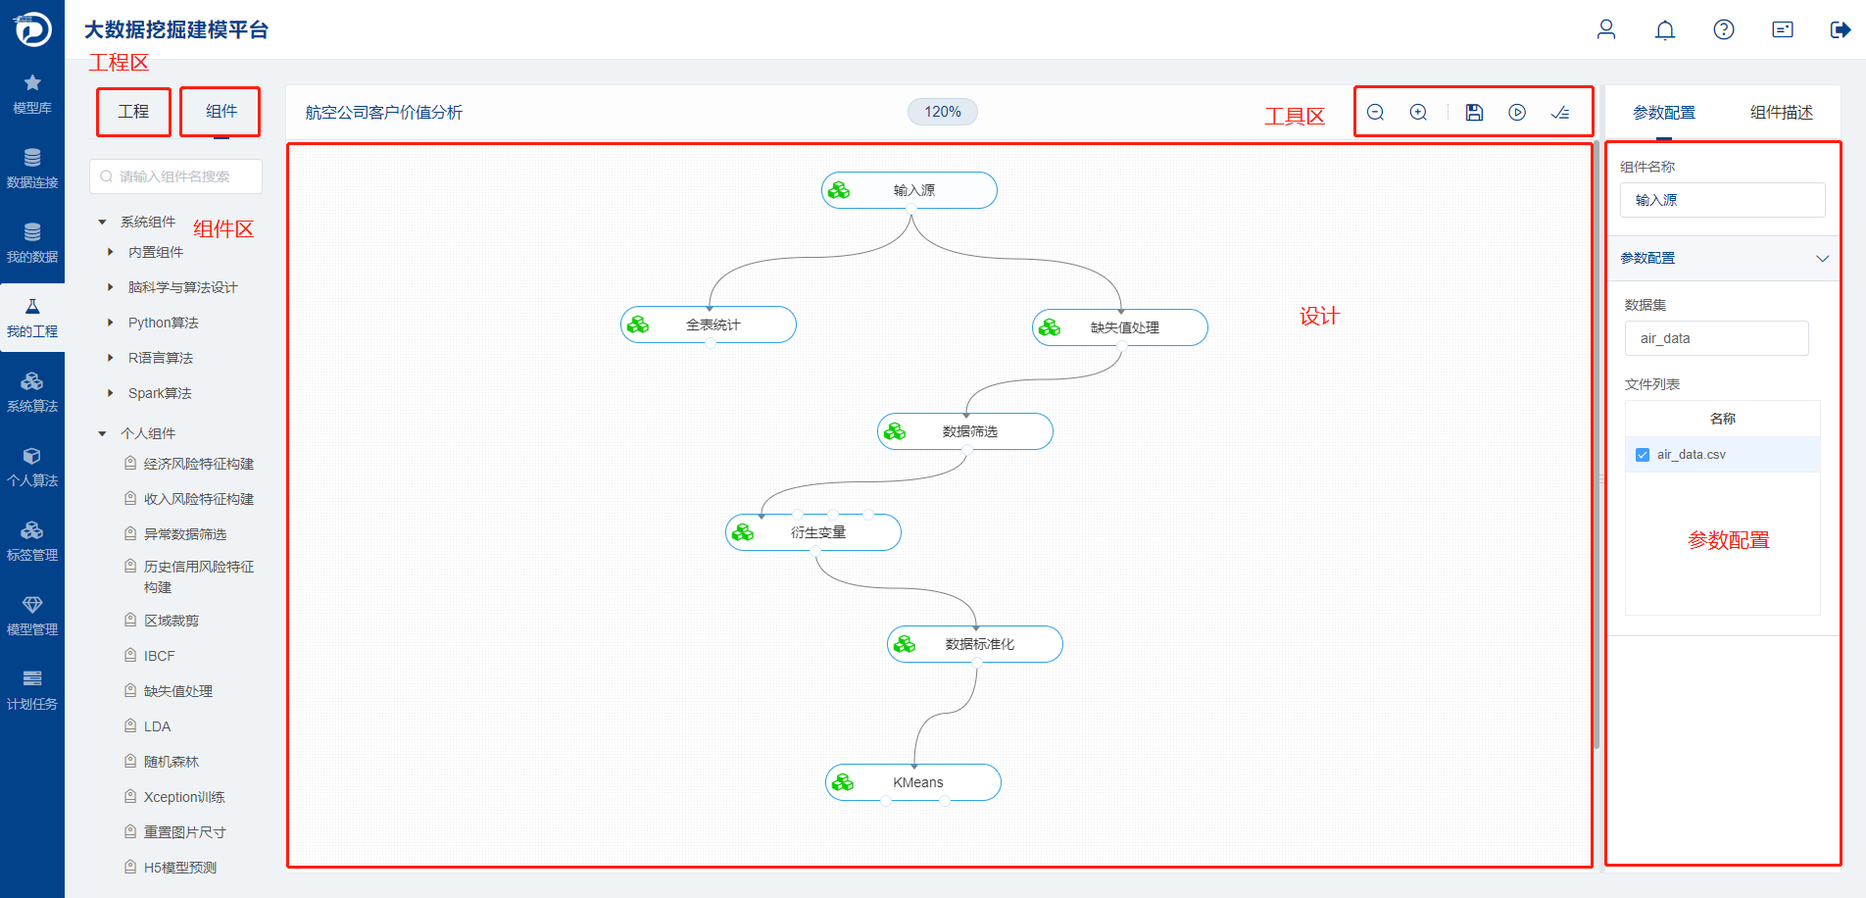Click the zoom out magnifier icon
This screenshot has width=1866, height=898.
(x=1375, y=112)
